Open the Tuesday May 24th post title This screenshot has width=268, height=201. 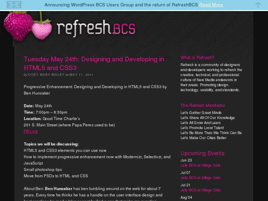click(94, 63)
